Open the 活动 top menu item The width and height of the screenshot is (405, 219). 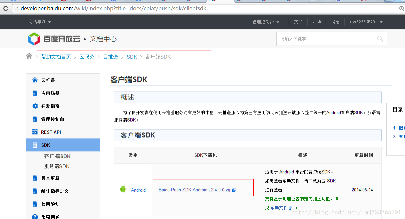point(317,22)
